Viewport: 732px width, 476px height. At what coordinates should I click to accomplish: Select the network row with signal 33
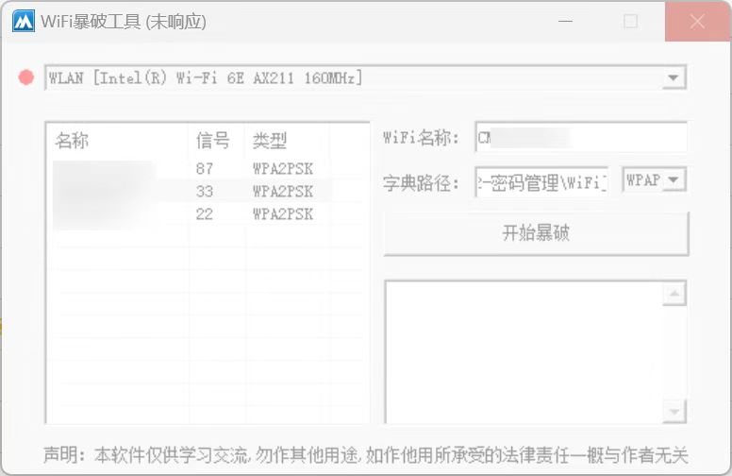208,191
